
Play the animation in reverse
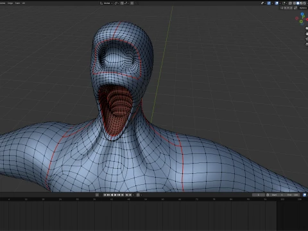point(112,195)
